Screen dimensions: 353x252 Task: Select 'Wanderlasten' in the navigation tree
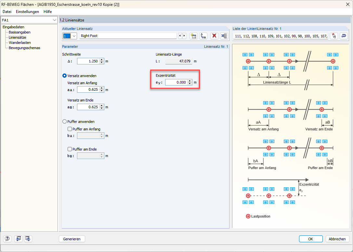point(20,43)
